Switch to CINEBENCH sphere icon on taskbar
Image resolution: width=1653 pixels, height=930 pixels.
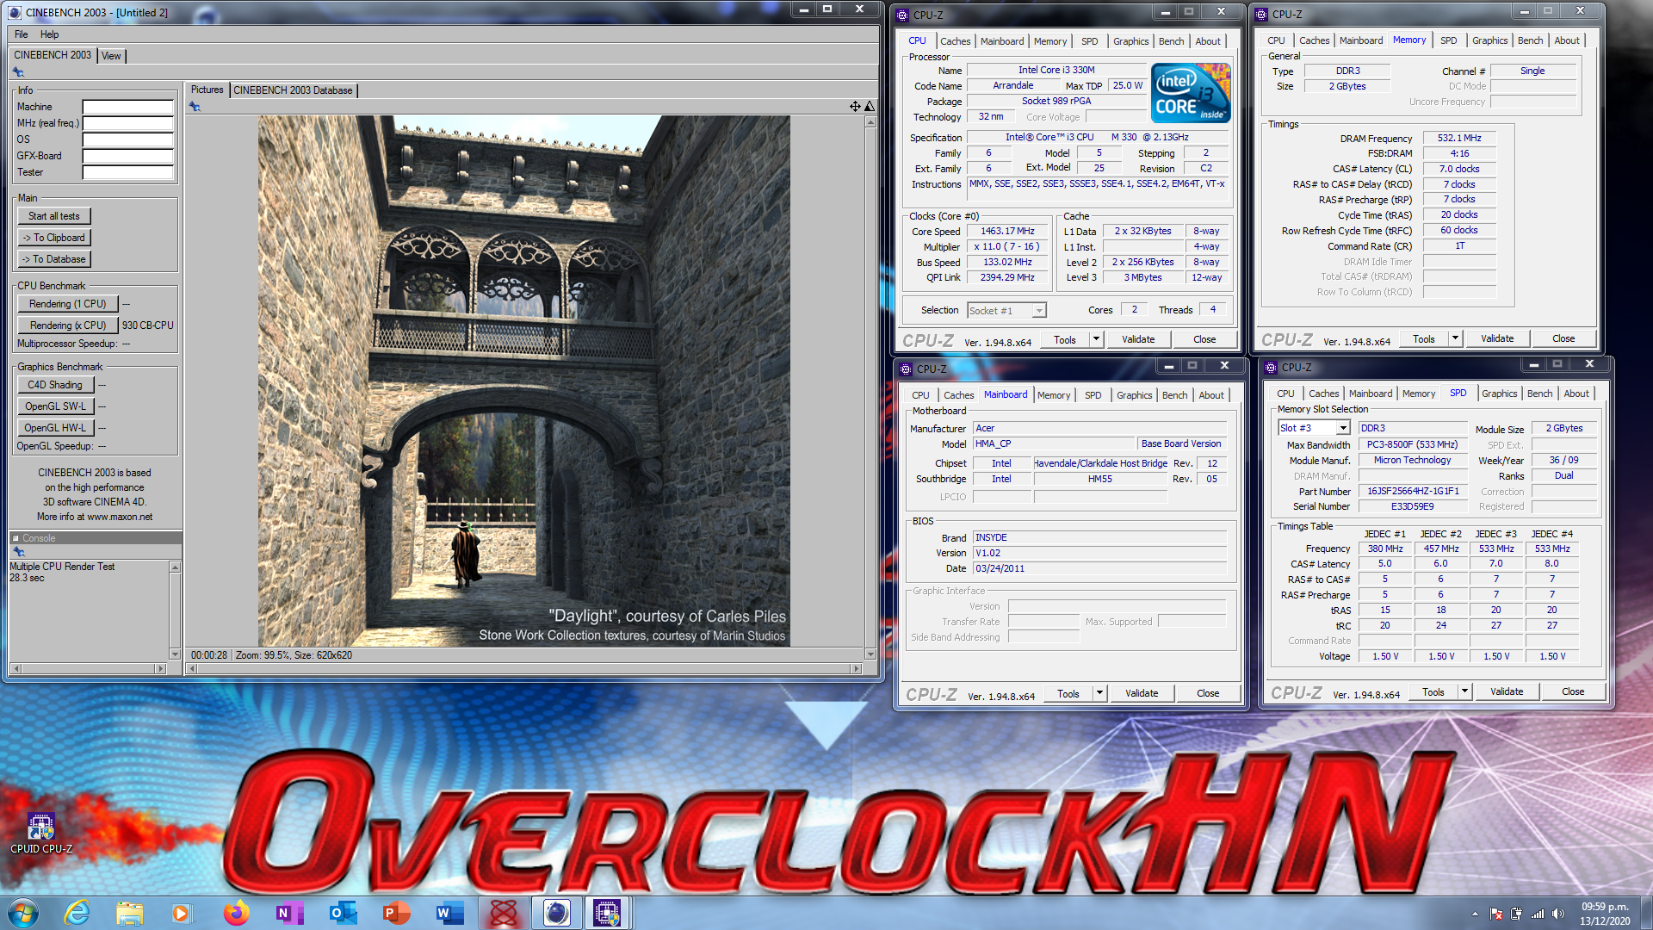(556, 912)
